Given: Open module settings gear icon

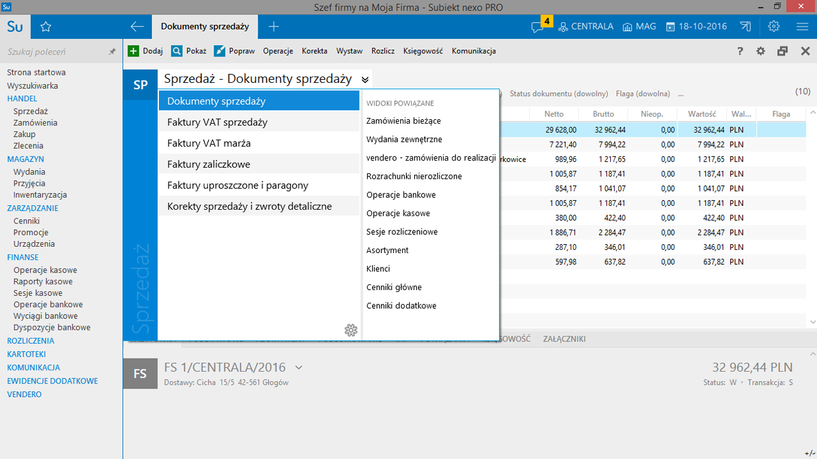Looking at the screenshot, I should (761, 51).
